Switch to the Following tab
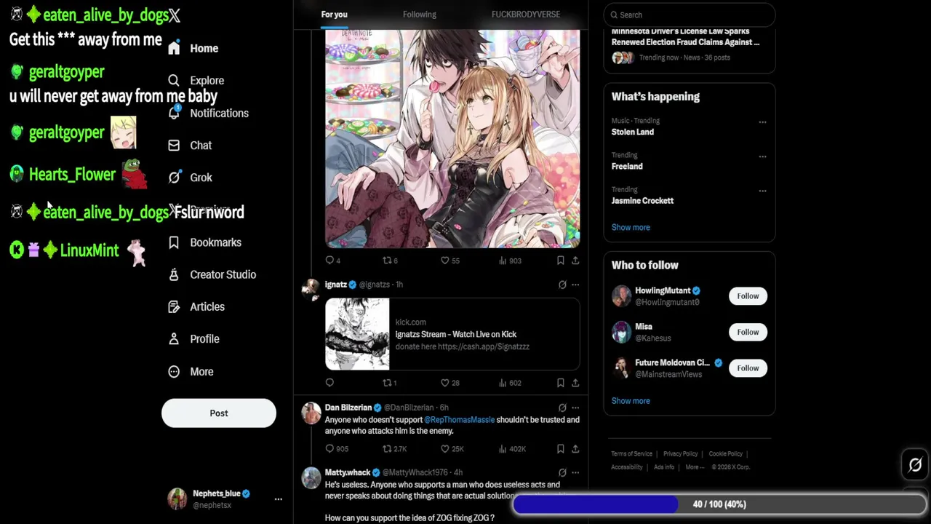931x524 pixels. pos(420,15)
